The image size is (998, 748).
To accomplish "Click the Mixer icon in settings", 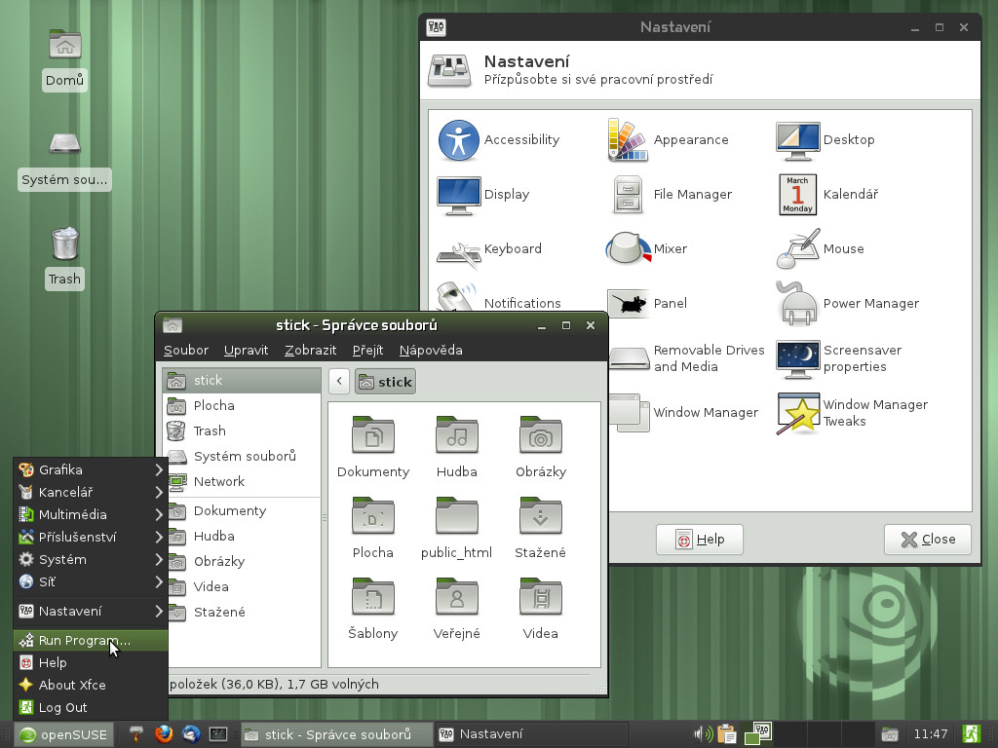I will [628, 249].
